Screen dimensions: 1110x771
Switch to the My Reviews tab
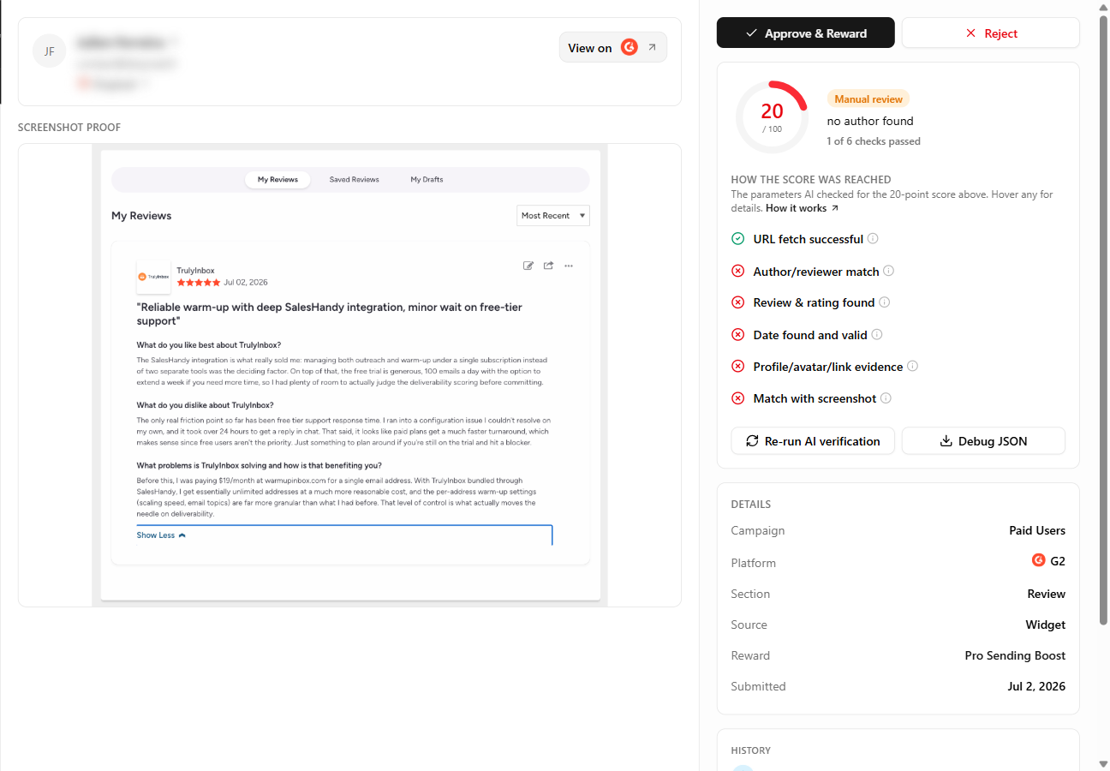coord(277,180)
